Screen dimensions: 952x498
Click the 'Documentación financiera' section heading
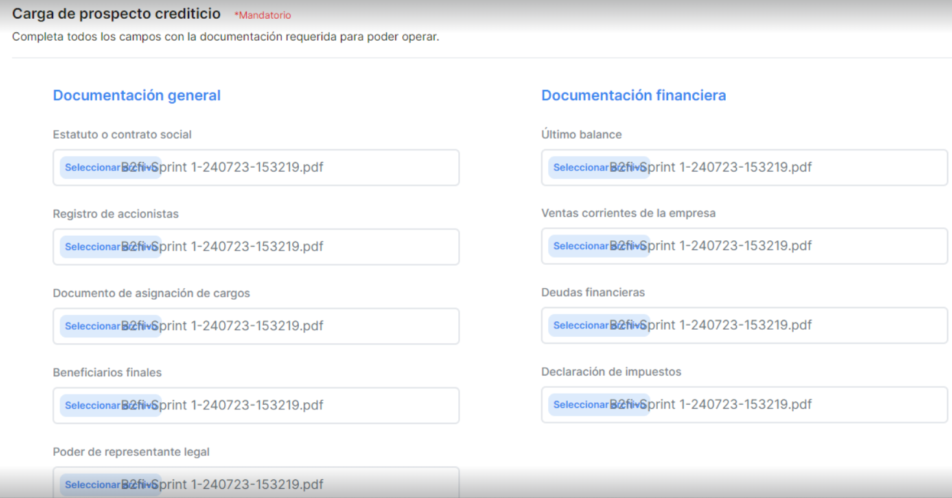633,95
